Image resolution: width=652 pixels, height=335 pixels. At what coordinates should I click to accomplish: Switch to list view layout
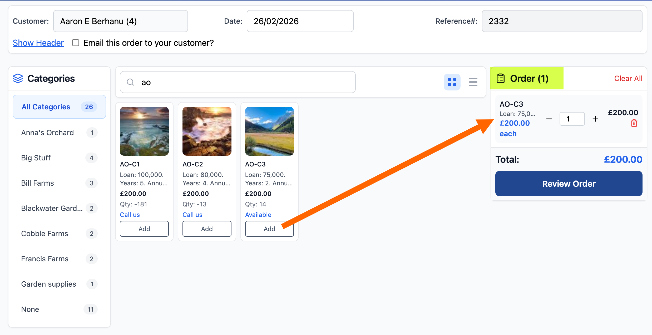(x=473, y=82)
